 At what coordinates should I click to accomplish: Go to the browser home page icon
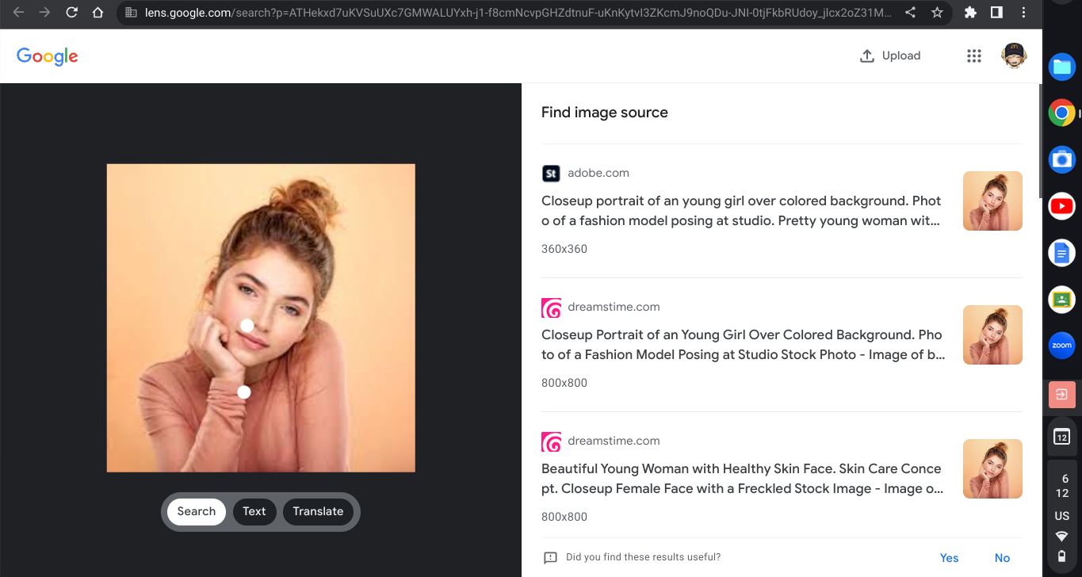point(97,13)
